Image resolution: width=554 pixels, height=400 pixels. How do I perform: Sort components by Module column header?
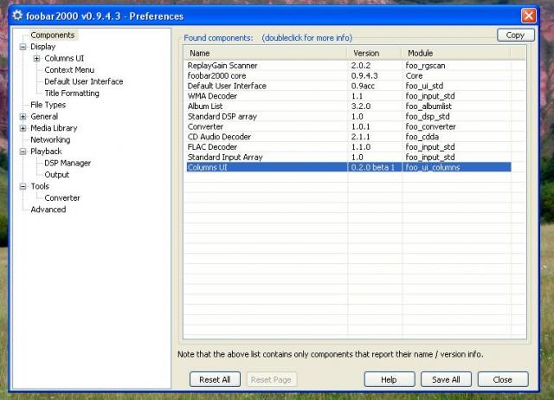click(x=456, y=54)
